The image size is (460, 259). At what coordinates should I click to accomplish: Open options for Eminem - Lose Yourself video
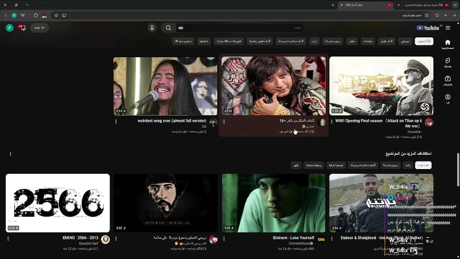point(224,238)
